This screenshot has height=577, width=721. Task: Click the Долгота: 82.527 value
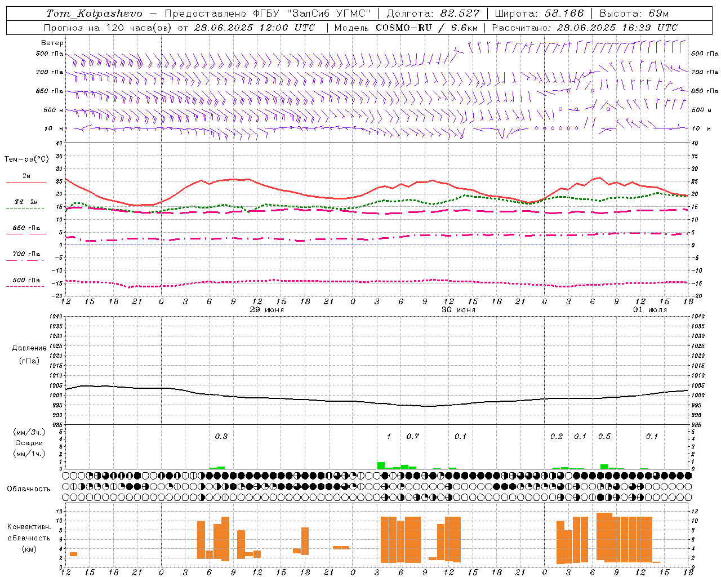click(x=433, y=14)
